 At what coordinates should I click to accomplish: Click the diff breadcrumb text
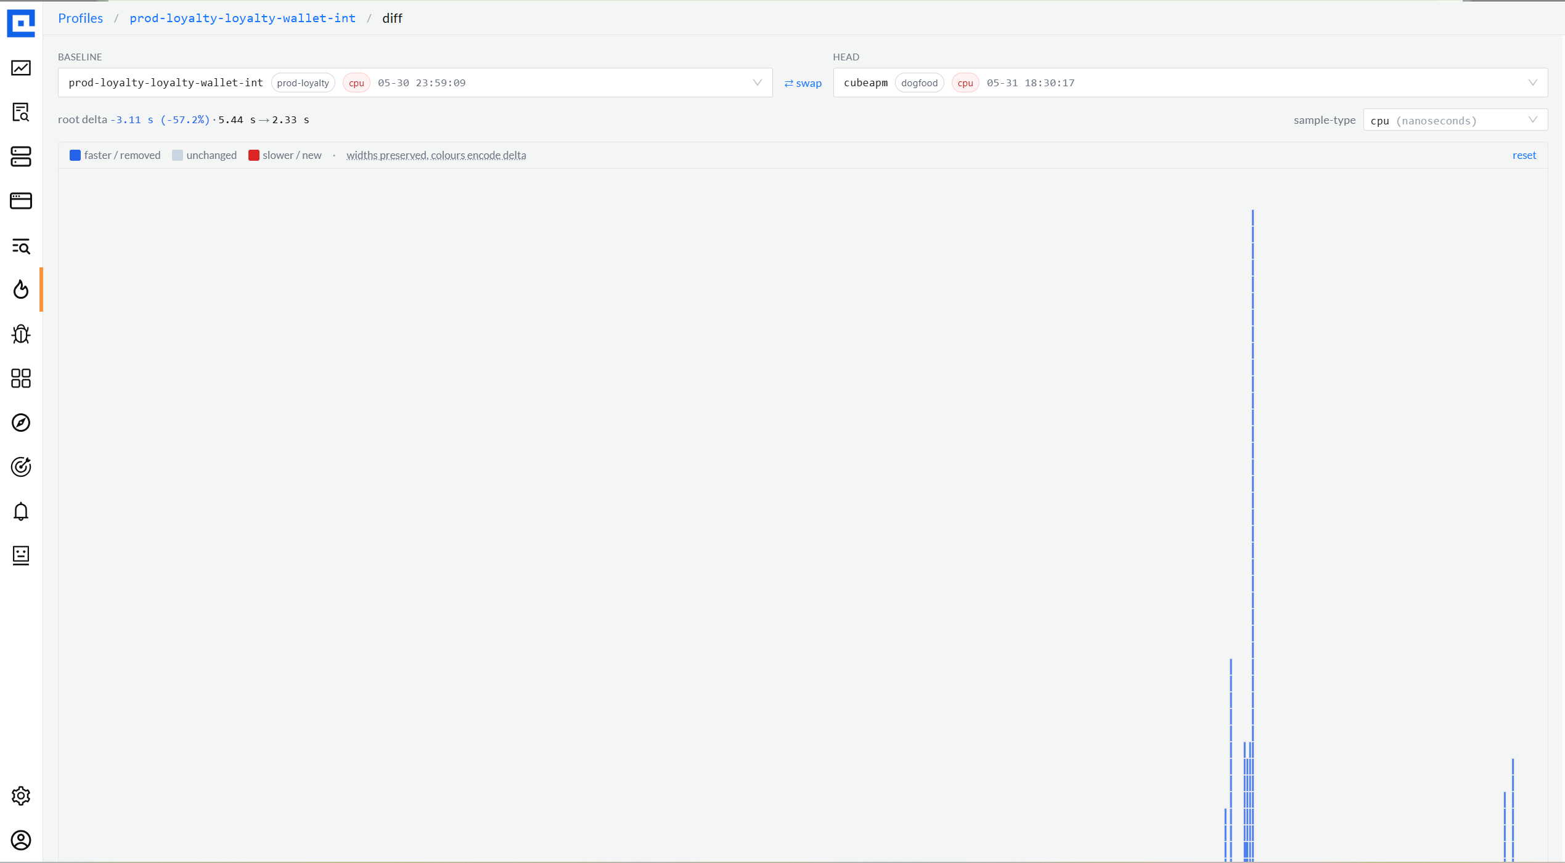coord(392,18)
